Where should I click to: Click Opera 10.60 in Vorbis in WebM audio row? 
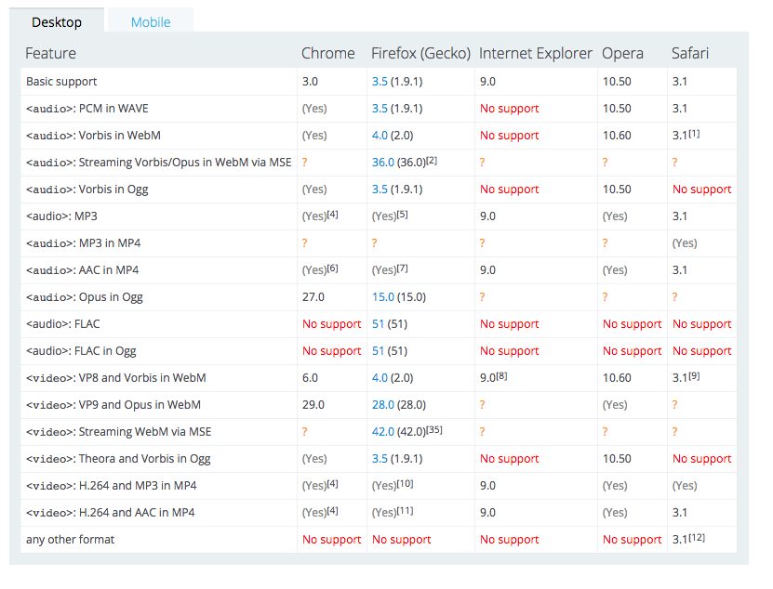click(x=617, y=136)
